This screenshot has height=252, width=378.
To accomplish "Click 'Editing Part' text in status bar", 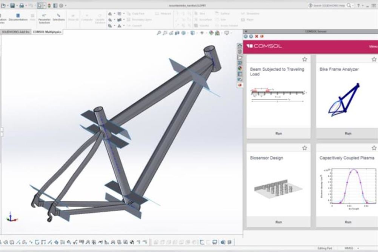I will click(325, 248).
